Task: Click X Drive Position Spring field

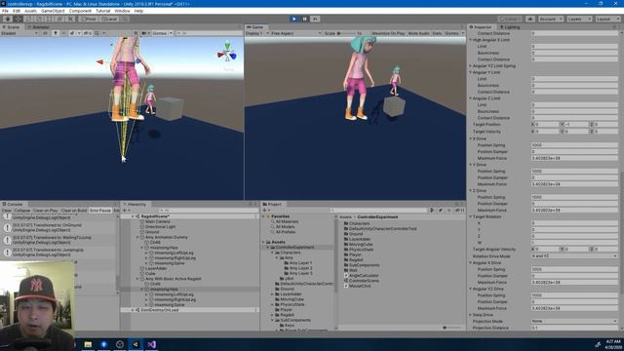Action: coord(574,145)
